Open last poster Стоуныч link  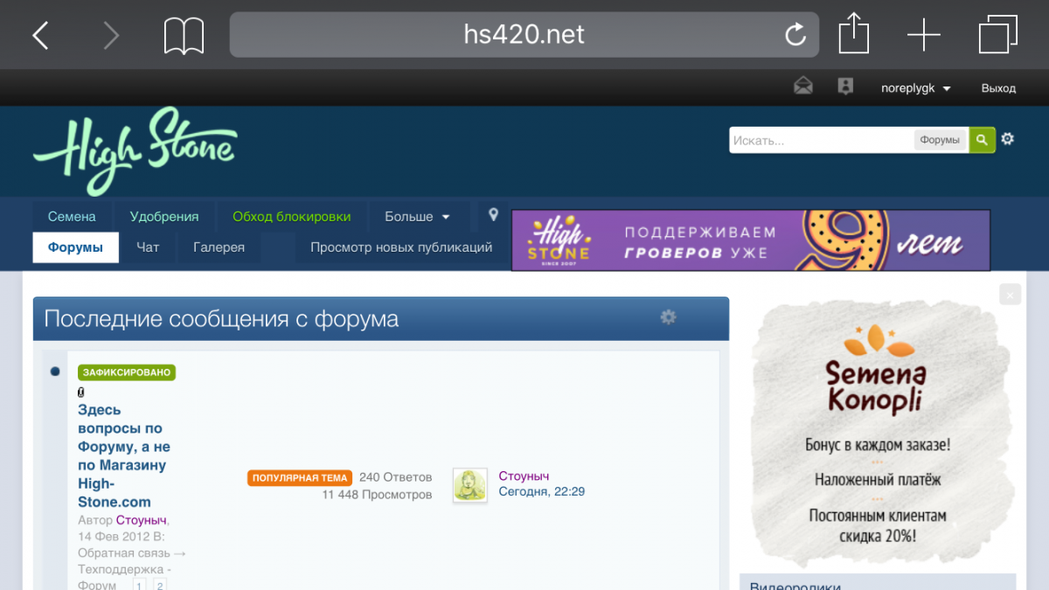click(524, 476)
